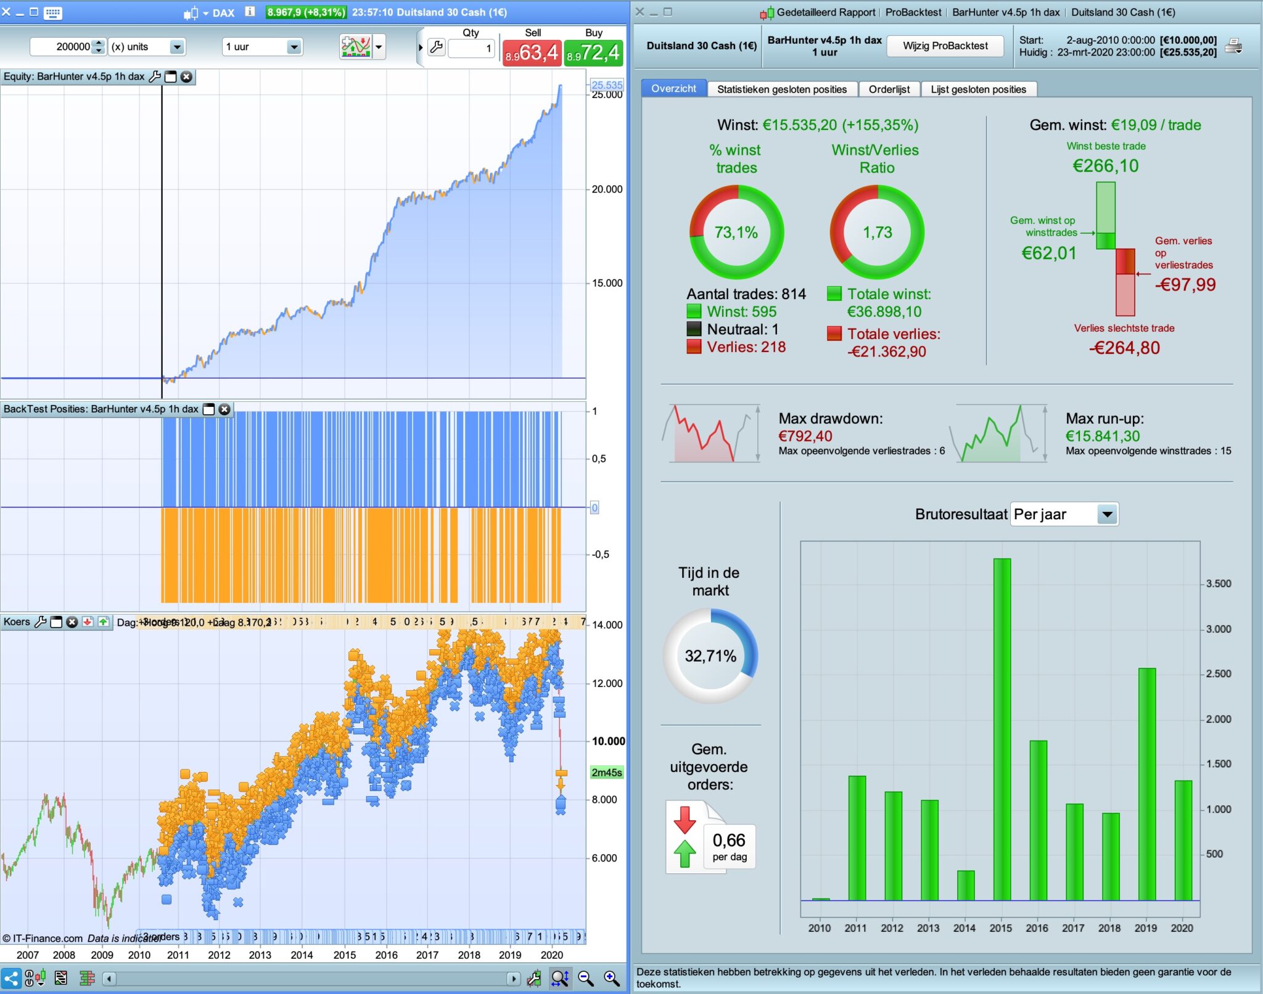Open 'Statistieken gesloten posities' tab
The width and height of the screenshot is (1263, 994).
[781, 89]
